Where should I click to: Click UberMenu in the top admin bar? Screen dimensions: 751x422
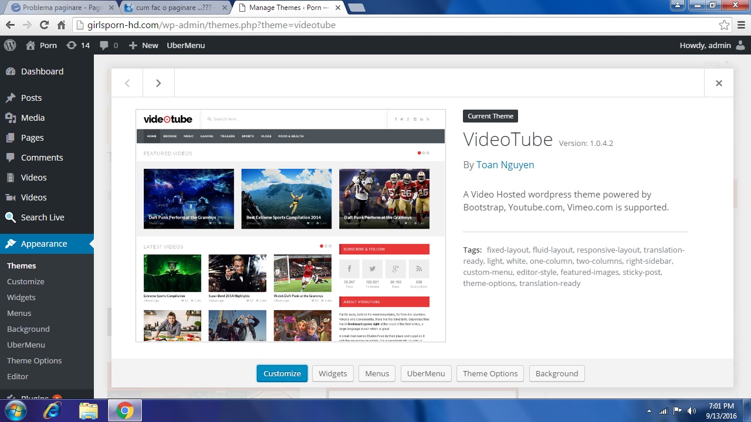(185, 45)
